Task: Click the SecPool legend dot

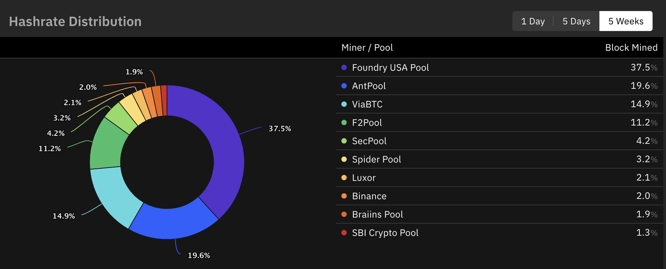Action: 344,141
